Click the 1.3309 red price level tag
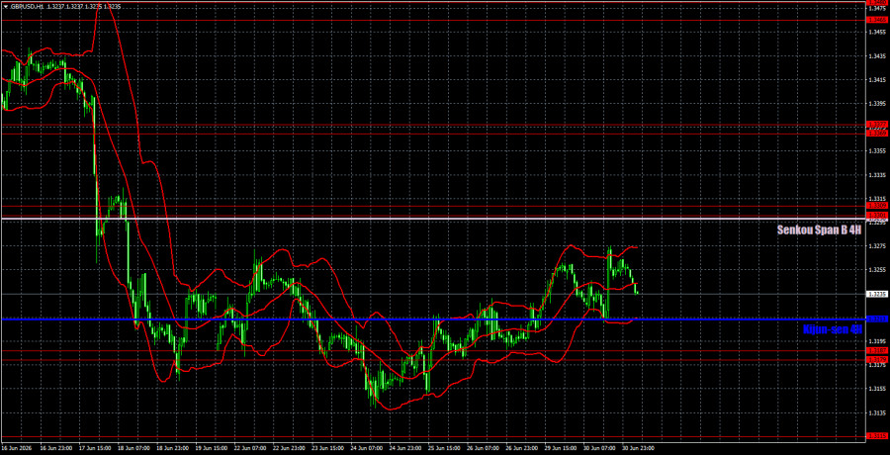This screenshot has height=455, width=890. [877, 205]
